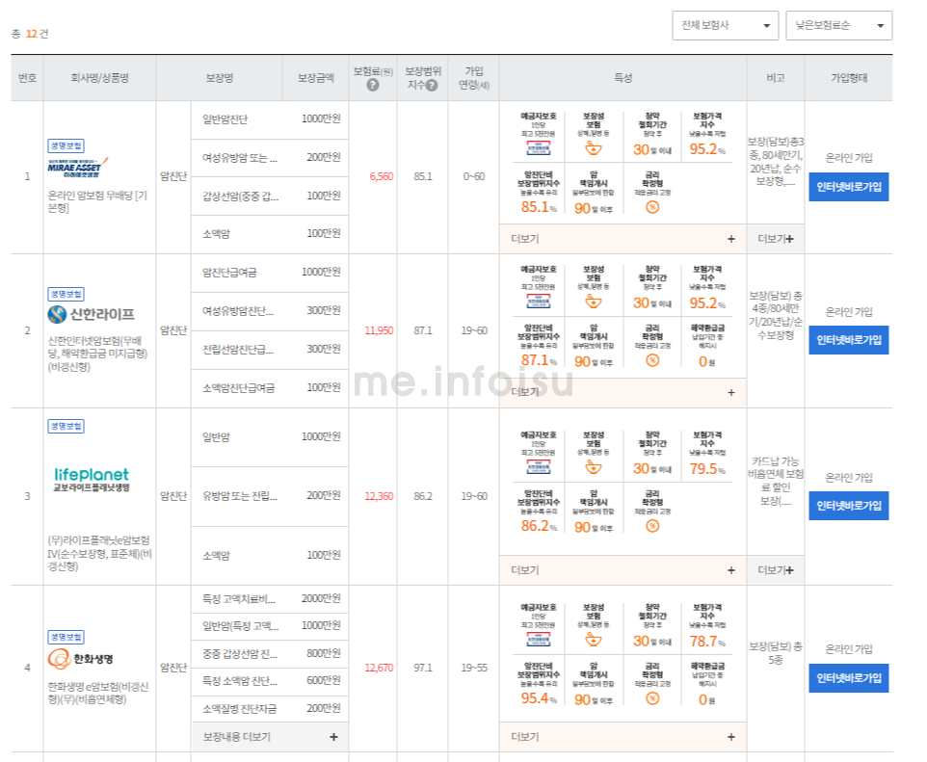Click coverage index 97.1

(x=423, y=668)
